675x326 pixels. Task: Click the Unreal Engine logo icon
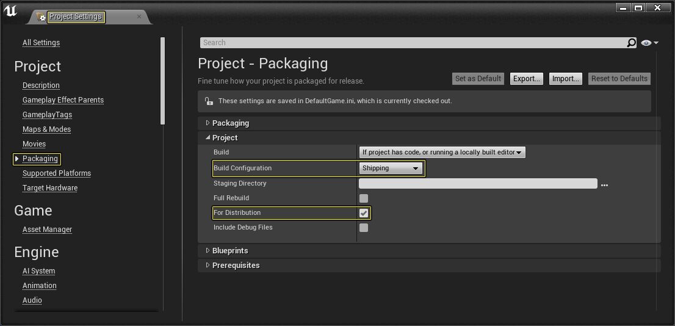10,11
